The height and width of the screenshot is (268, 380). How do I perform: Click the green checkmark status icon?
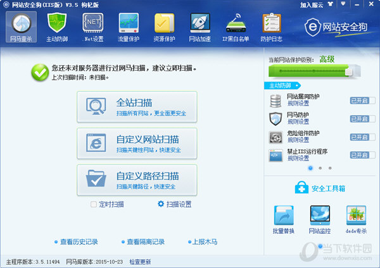[x=40, y=72]
